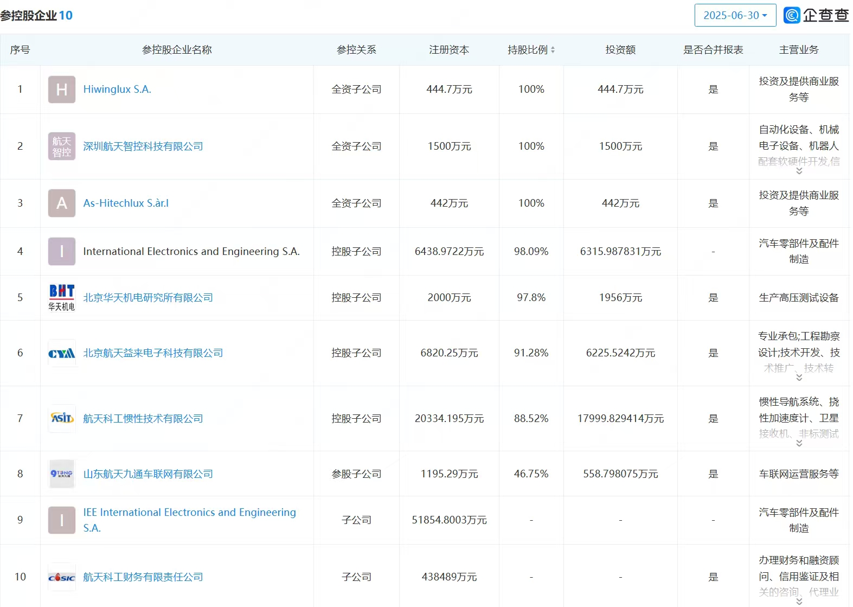Click the 注册资本 column header
The width and height of the screenshot is (853, 607).
tap(449, 50)
